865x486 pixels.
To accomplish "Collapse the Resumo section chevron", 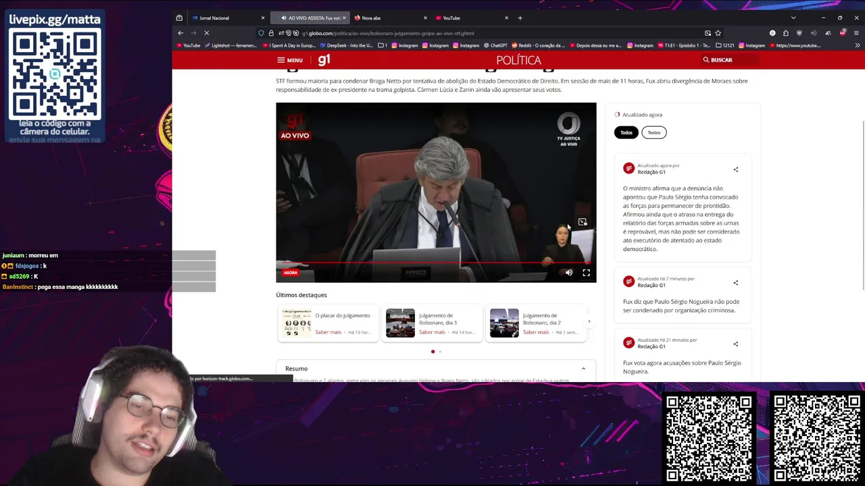I will (583, 369).
